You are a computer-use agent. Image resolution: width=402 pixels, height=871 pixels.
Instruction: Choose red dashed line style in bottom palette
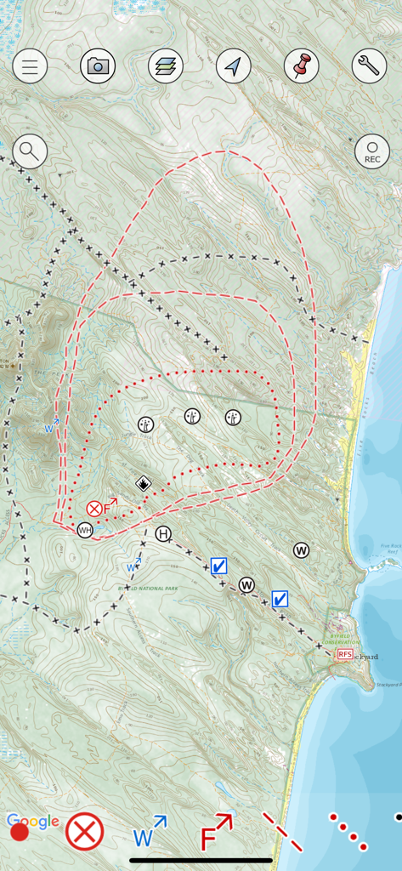[283, 832]
